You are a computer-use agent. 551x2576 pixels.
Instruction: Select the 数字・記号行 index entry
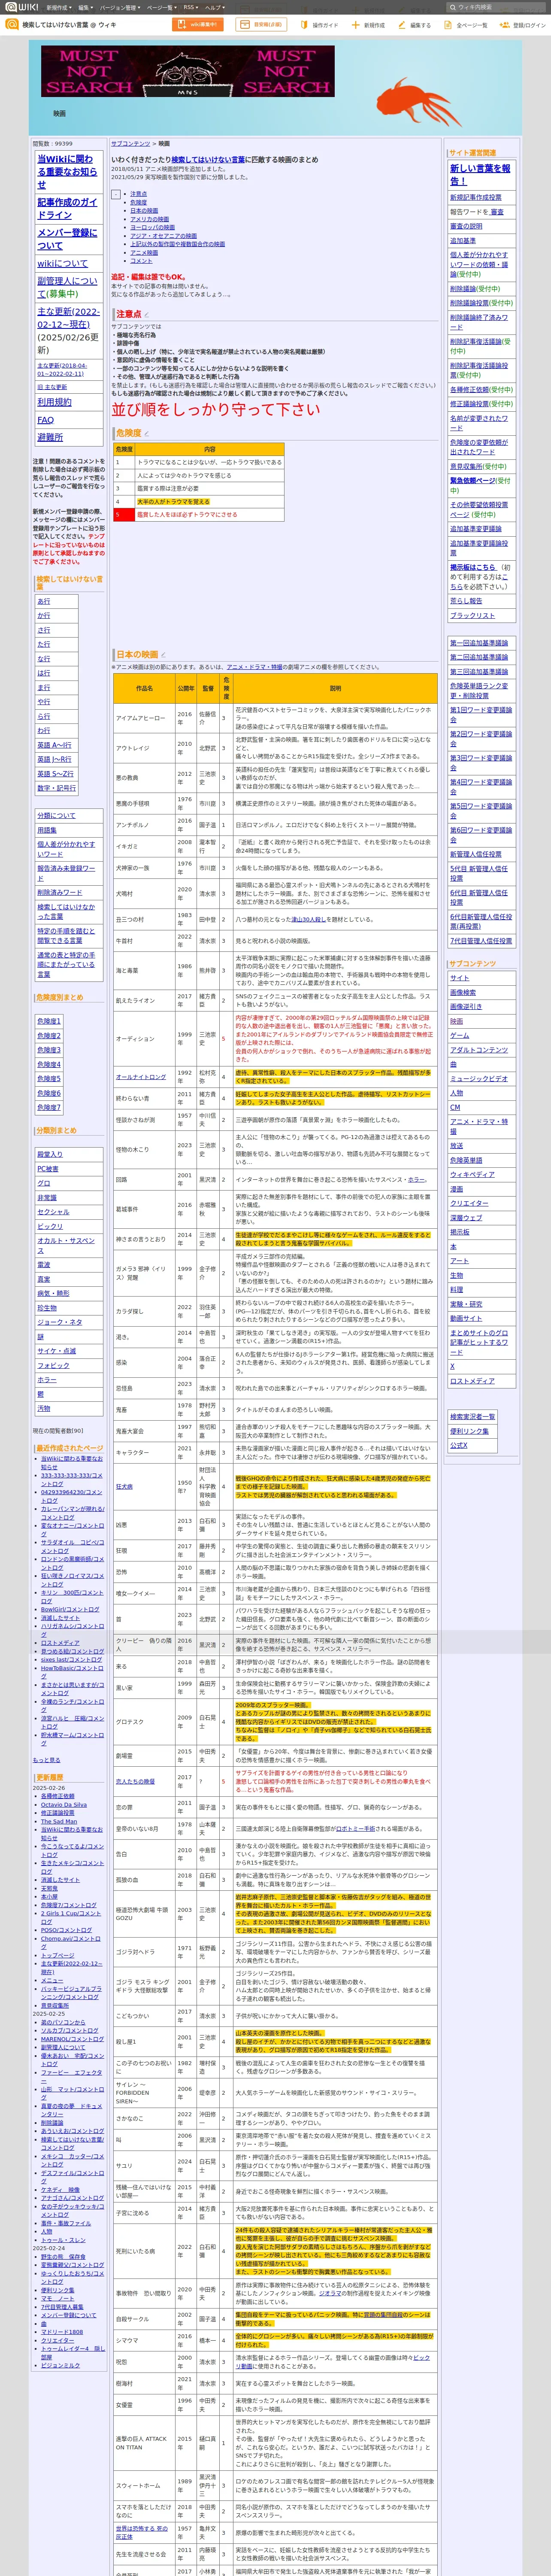57,788
